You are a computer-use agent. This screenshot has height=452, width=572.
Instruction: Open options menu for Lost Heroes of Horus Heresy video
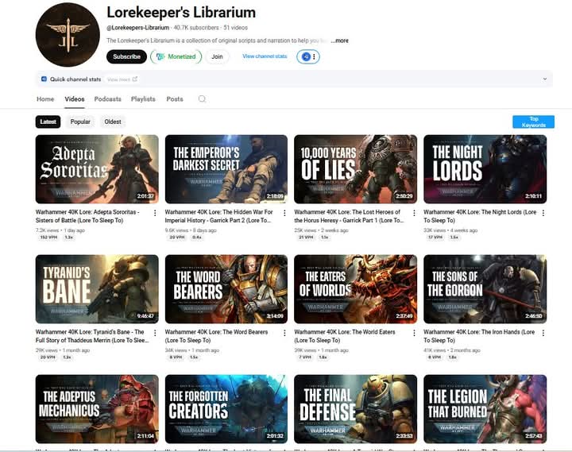pyautogui.click(x=414, y=213)
